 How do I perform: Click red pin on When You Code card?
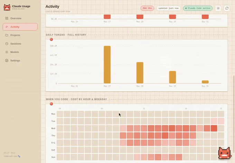pyautogui.click(x=51, y=104)
